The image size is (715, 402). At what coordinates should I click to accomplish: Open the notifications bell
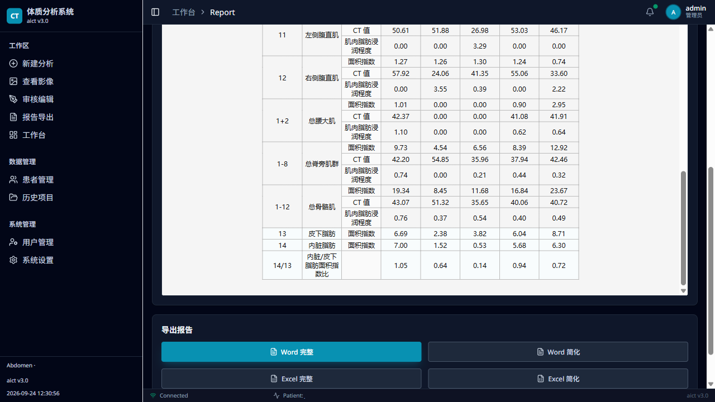650,12
